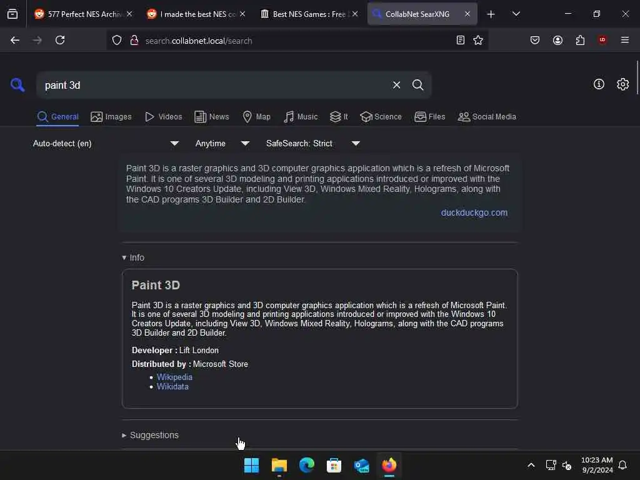
Task: Select the Music search category
Action: point(301,117)
